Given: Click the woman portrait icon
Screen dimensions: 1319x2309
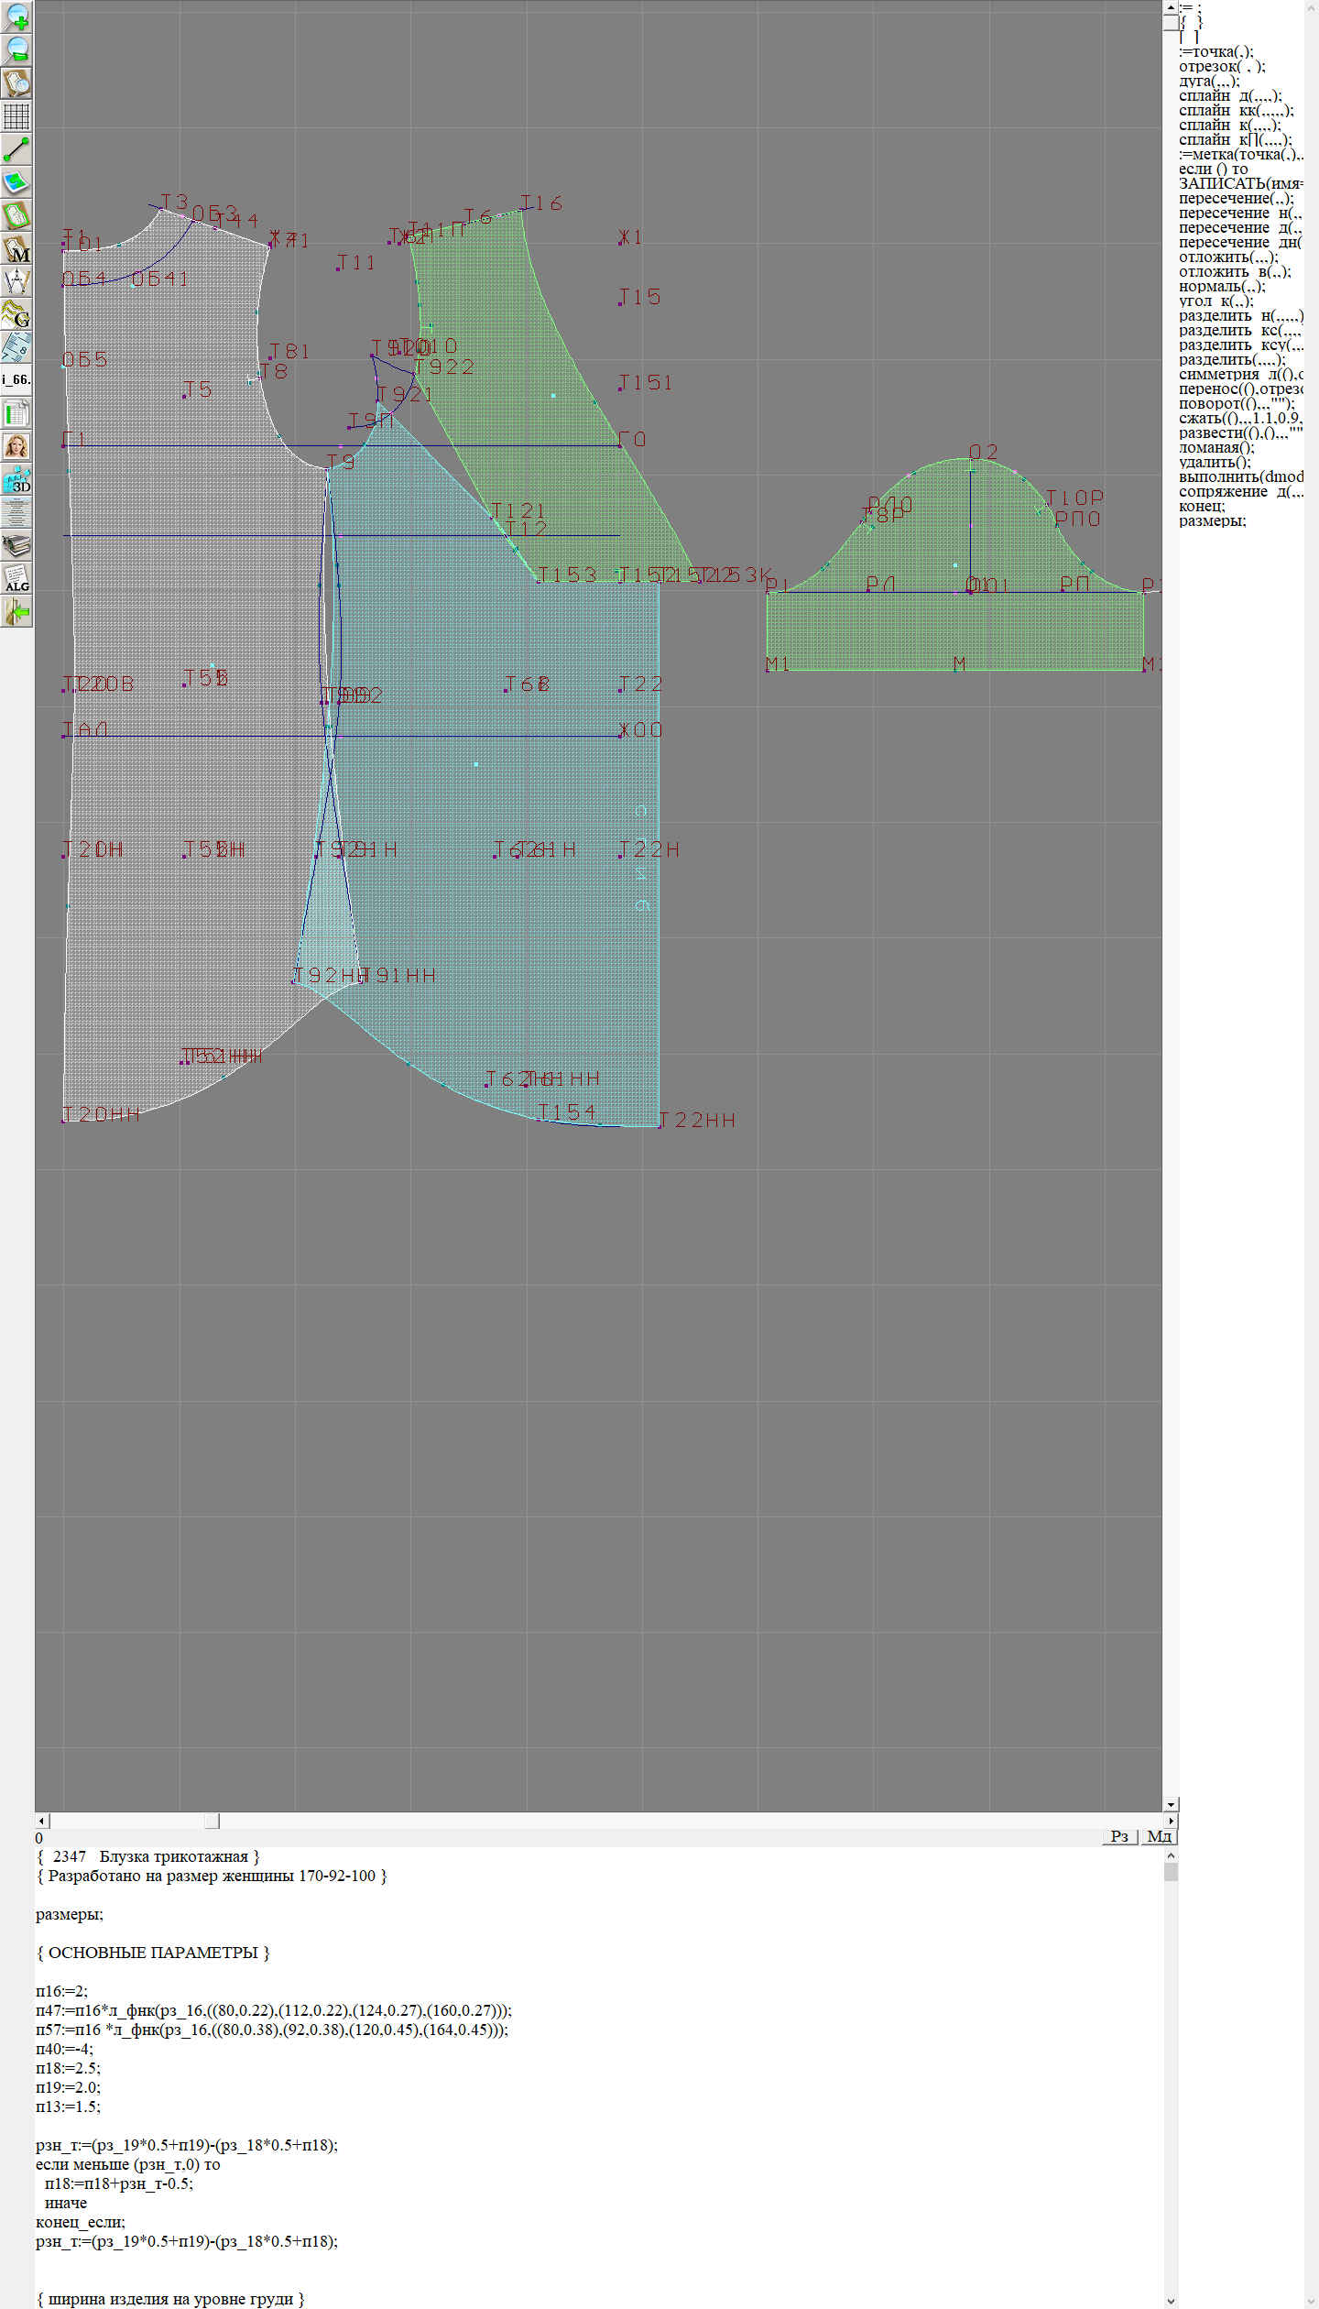Looking at the screenshot, I should [x=16, y=446].
